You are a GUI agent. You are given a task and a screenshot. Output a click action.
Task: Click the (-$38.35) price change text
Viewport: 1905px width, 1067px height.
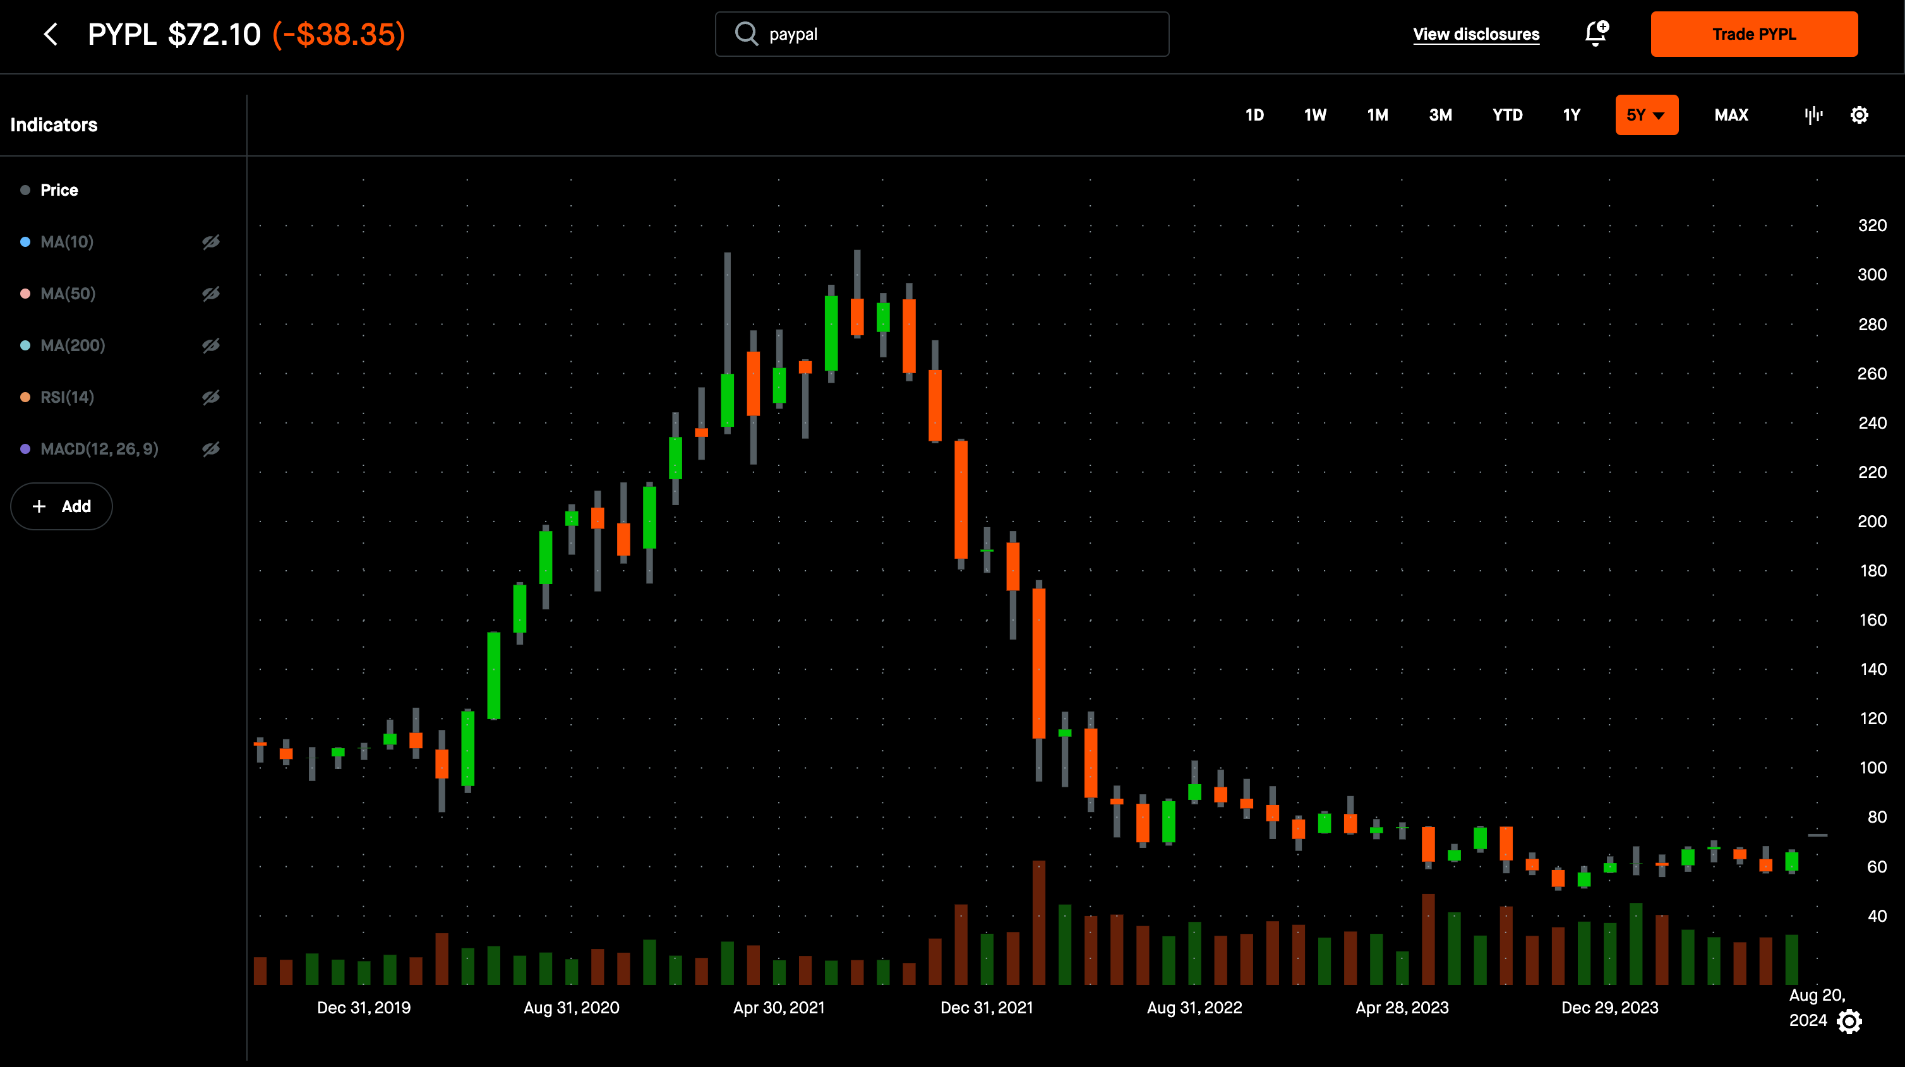coord(339,34)
